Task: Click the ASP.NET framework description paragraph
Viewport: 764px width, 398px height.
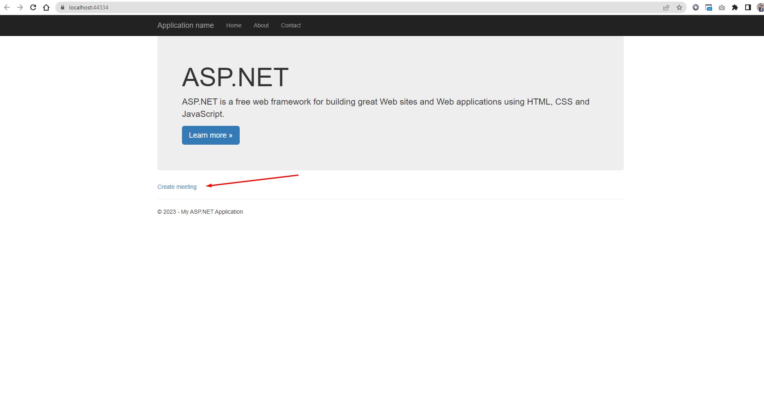Action: tap(386, 108)
